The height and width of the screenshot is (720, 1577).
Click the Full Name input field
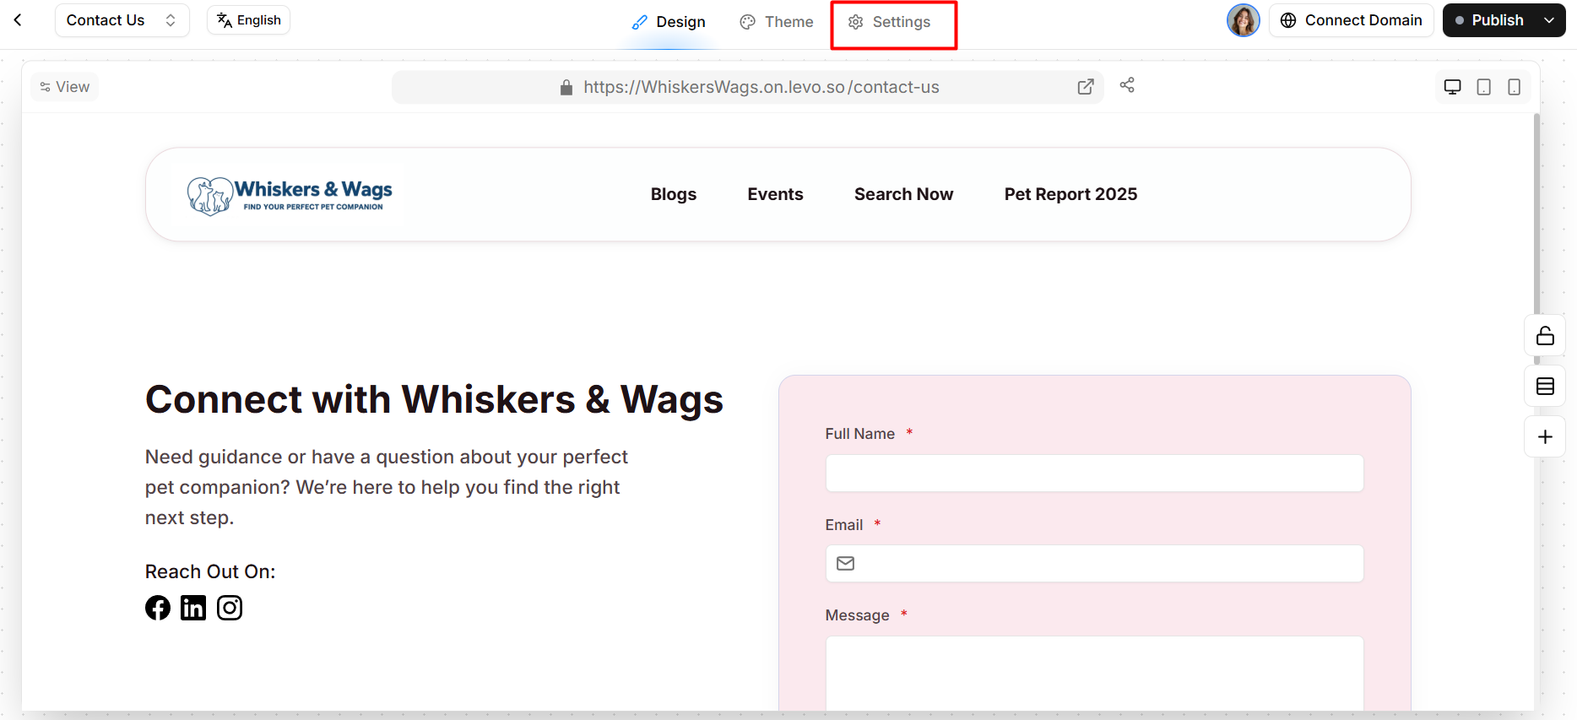[x=1094, y=474]
